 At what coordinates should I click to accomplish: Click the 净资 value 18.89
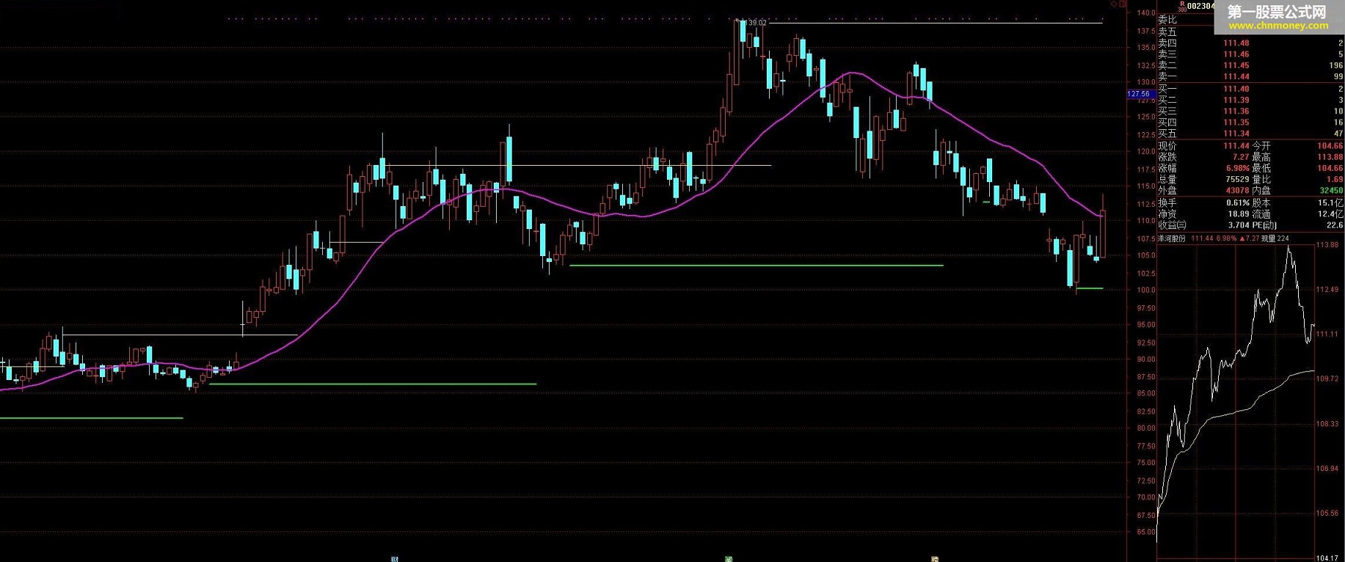1238,214
